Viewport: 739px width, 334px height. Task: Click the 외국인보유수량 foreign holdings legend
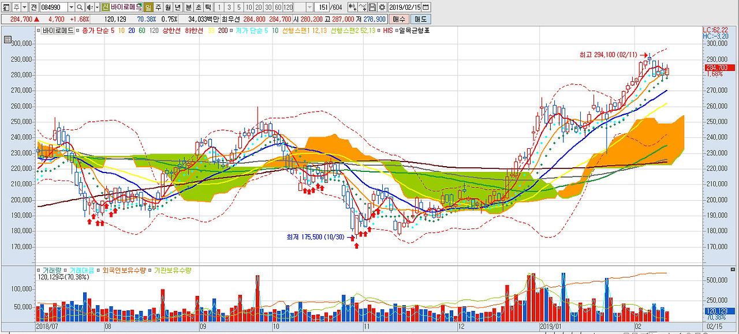124,270
